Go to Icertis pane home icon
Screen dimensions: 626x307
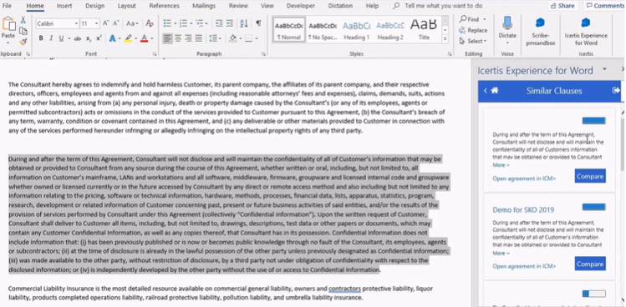[495, 90]
